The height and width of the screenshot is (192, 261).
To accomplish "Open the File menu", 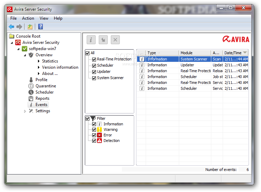I will click(13, 18).
